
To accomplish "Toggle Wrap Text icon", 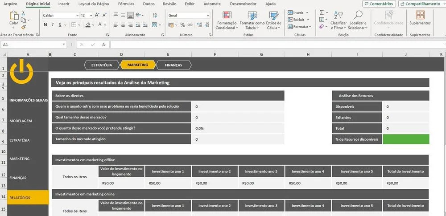I will [x=155, y=15].
